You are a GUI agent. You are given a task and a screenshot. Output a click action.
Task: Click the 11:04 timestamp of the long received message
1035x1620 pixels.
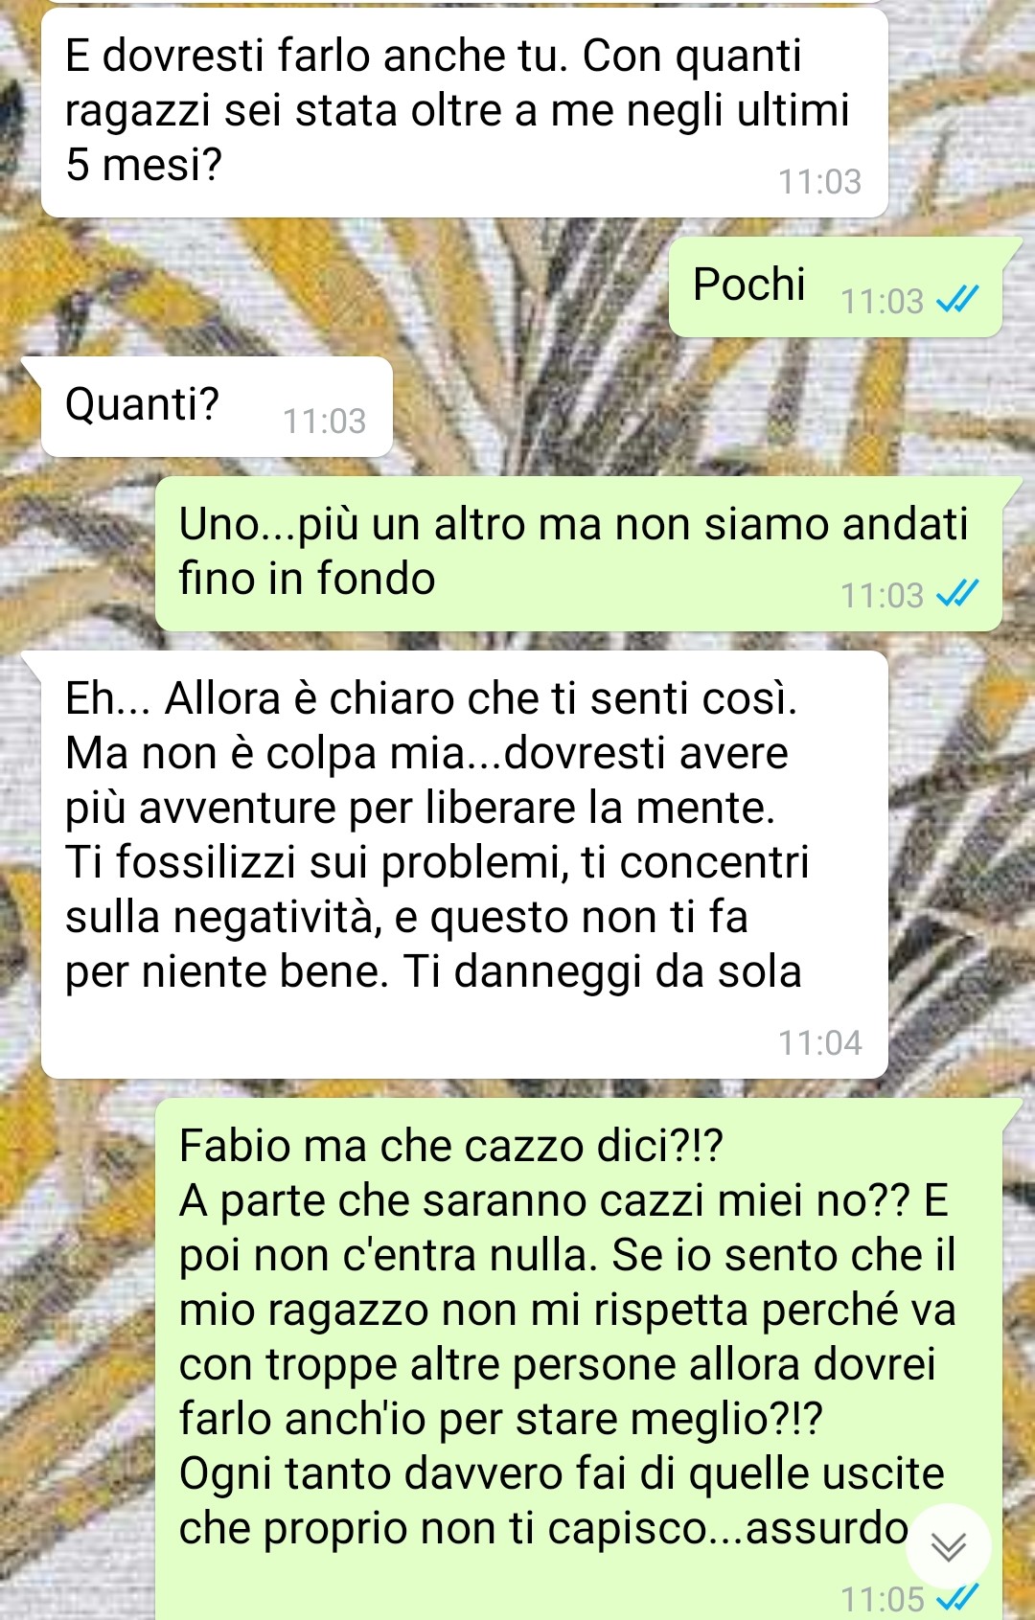[820, 1042]
